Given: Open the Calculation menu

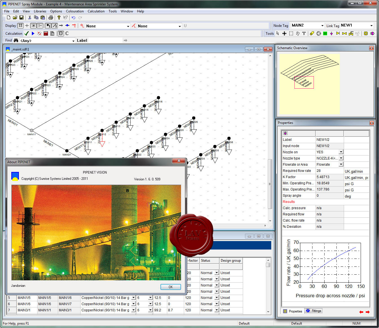Looking at the screenshot, I should [96, 11].
